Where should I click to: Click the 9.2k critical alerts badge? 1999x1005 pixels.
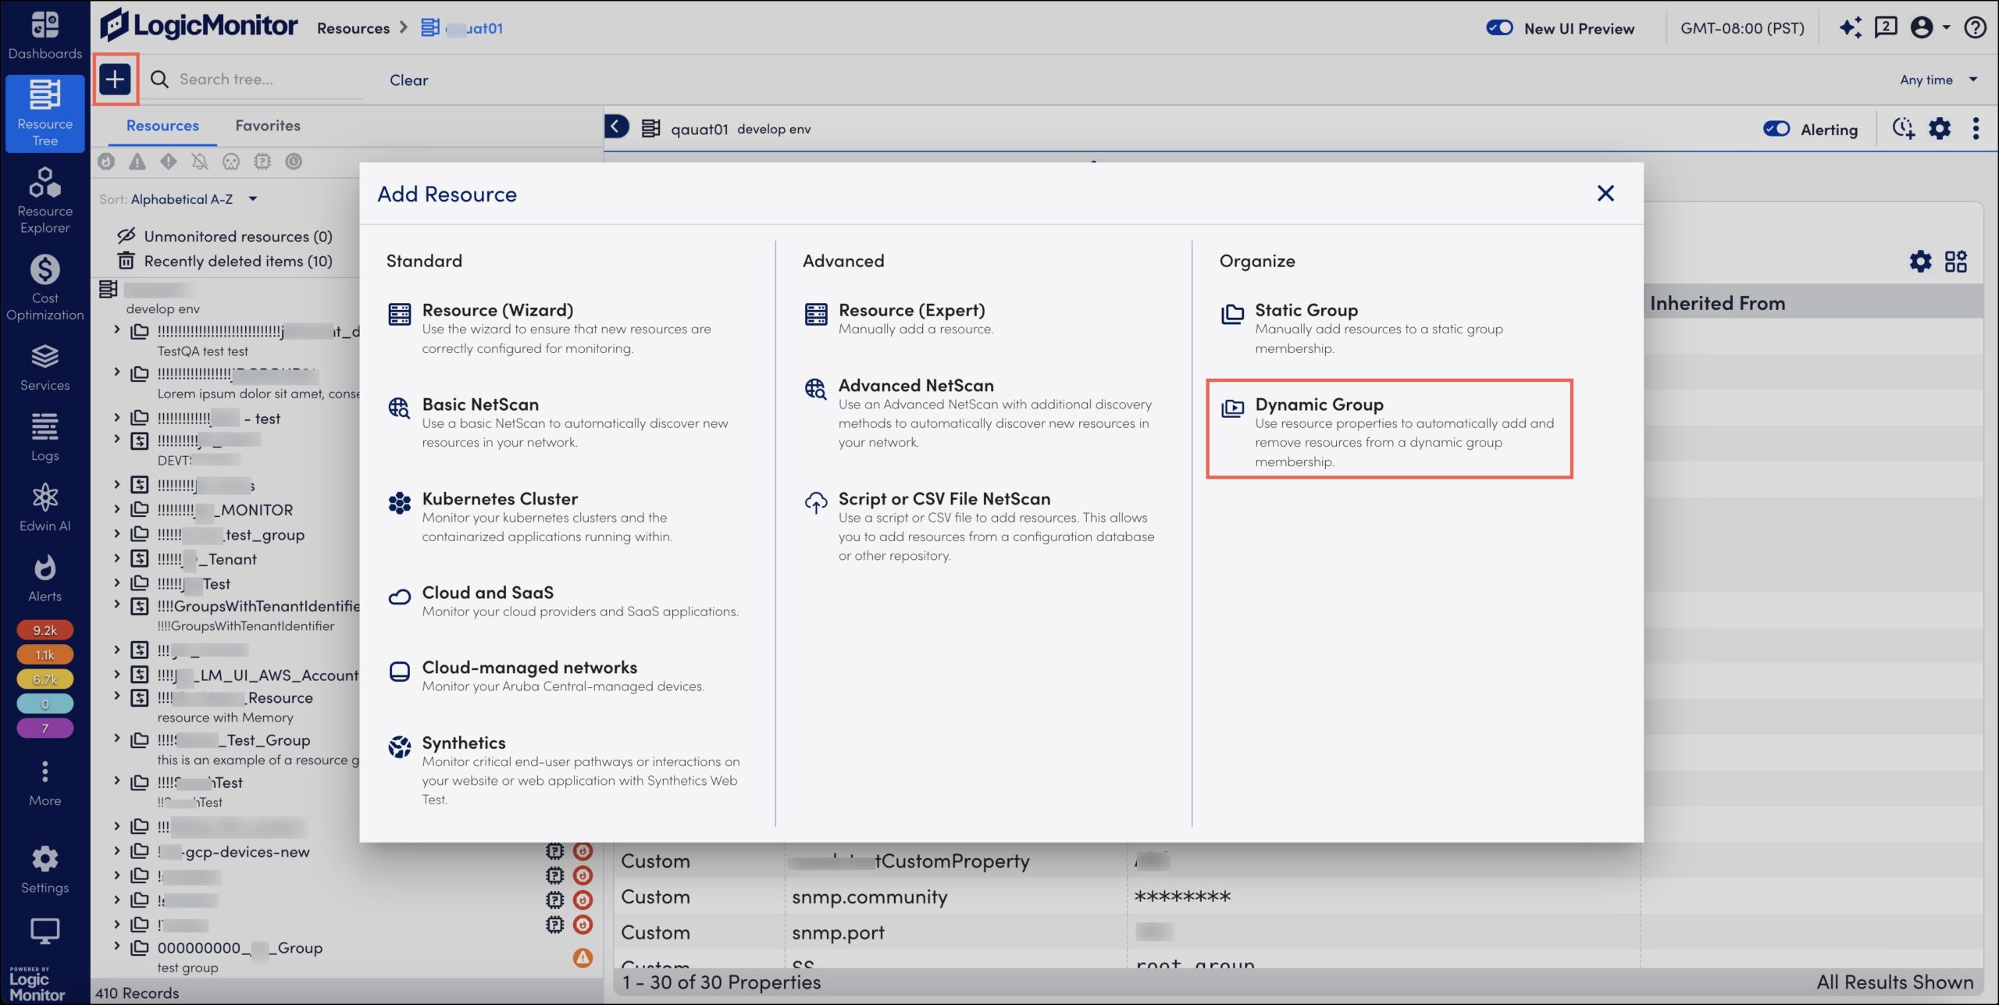[x=45, y=629]
